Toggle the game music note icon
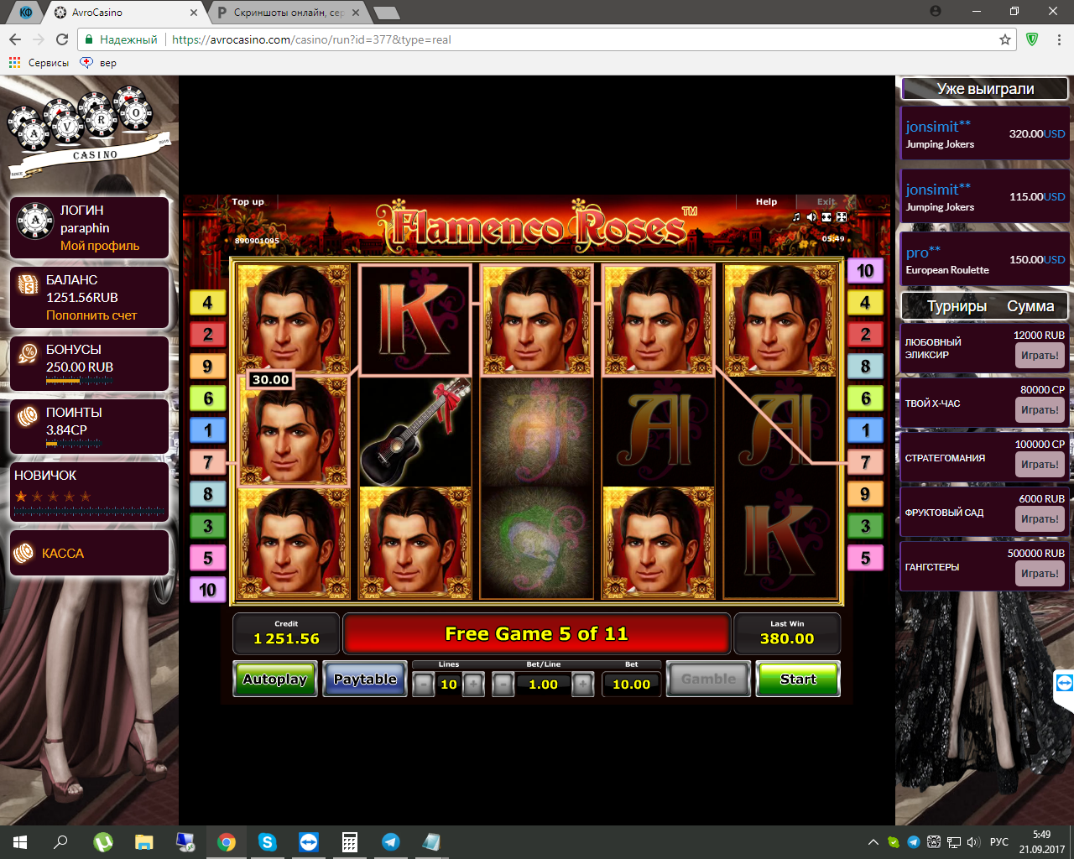1074x859 pixels. (x=796, y=217)
